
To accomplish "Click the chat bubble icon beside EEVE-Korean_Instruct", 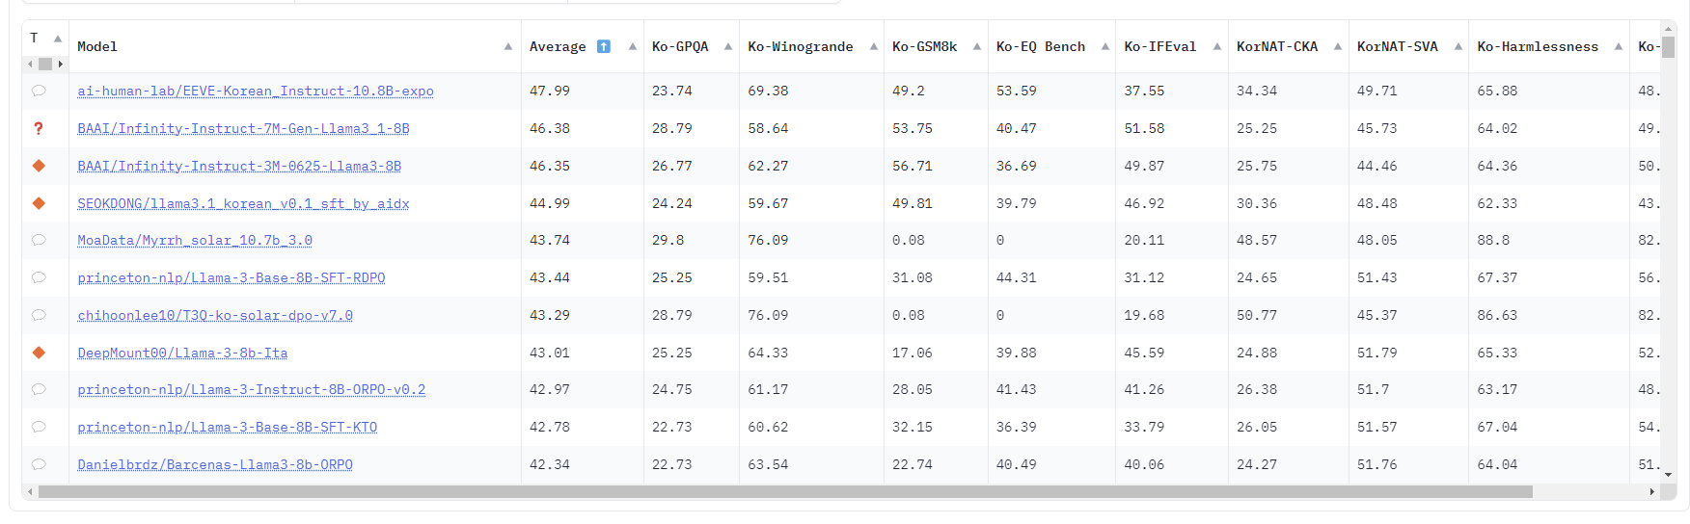I will [x=39, y=91].
